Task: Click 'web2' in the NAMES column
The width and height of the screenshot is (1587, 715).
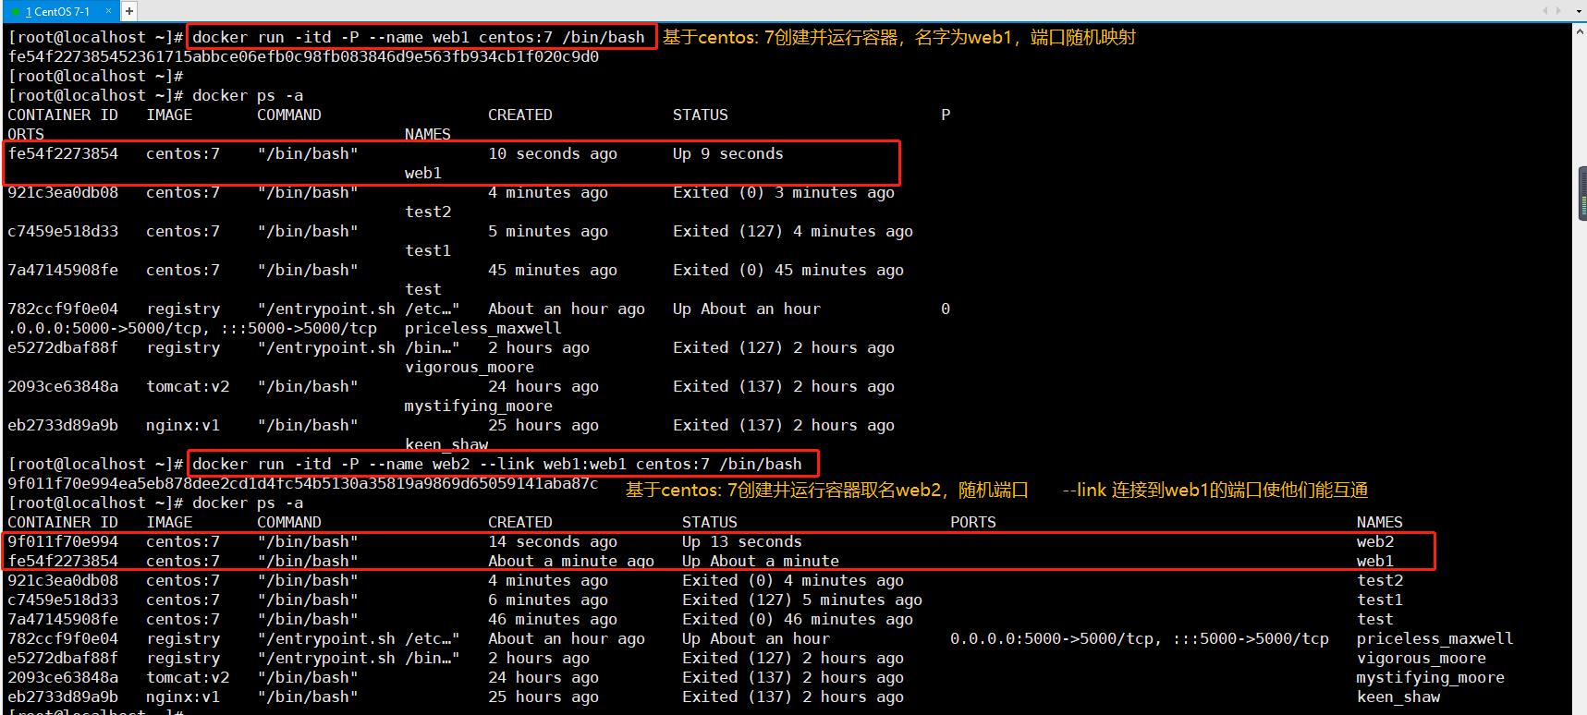Action: pos(1375,542)
